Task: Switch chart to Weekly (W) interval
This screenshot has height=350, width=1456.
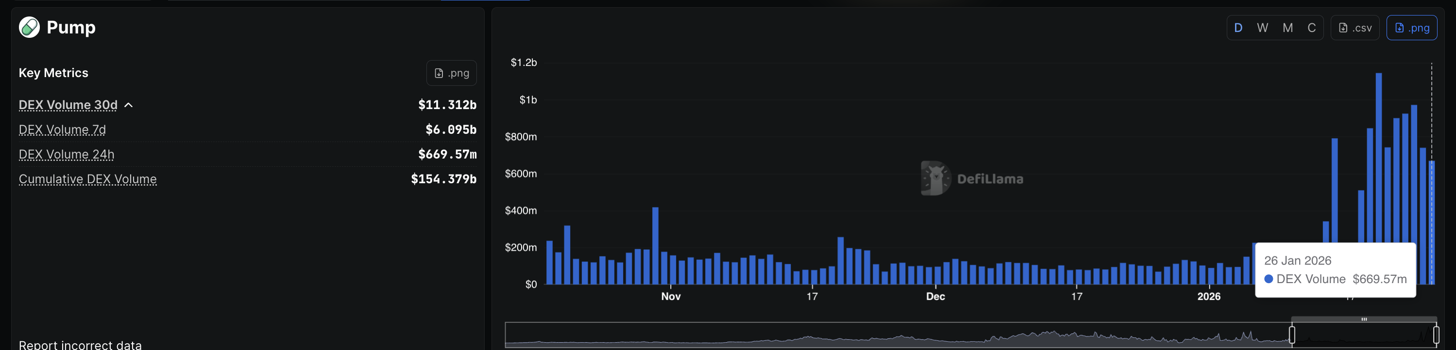Action: click(x=1262, y=28)
